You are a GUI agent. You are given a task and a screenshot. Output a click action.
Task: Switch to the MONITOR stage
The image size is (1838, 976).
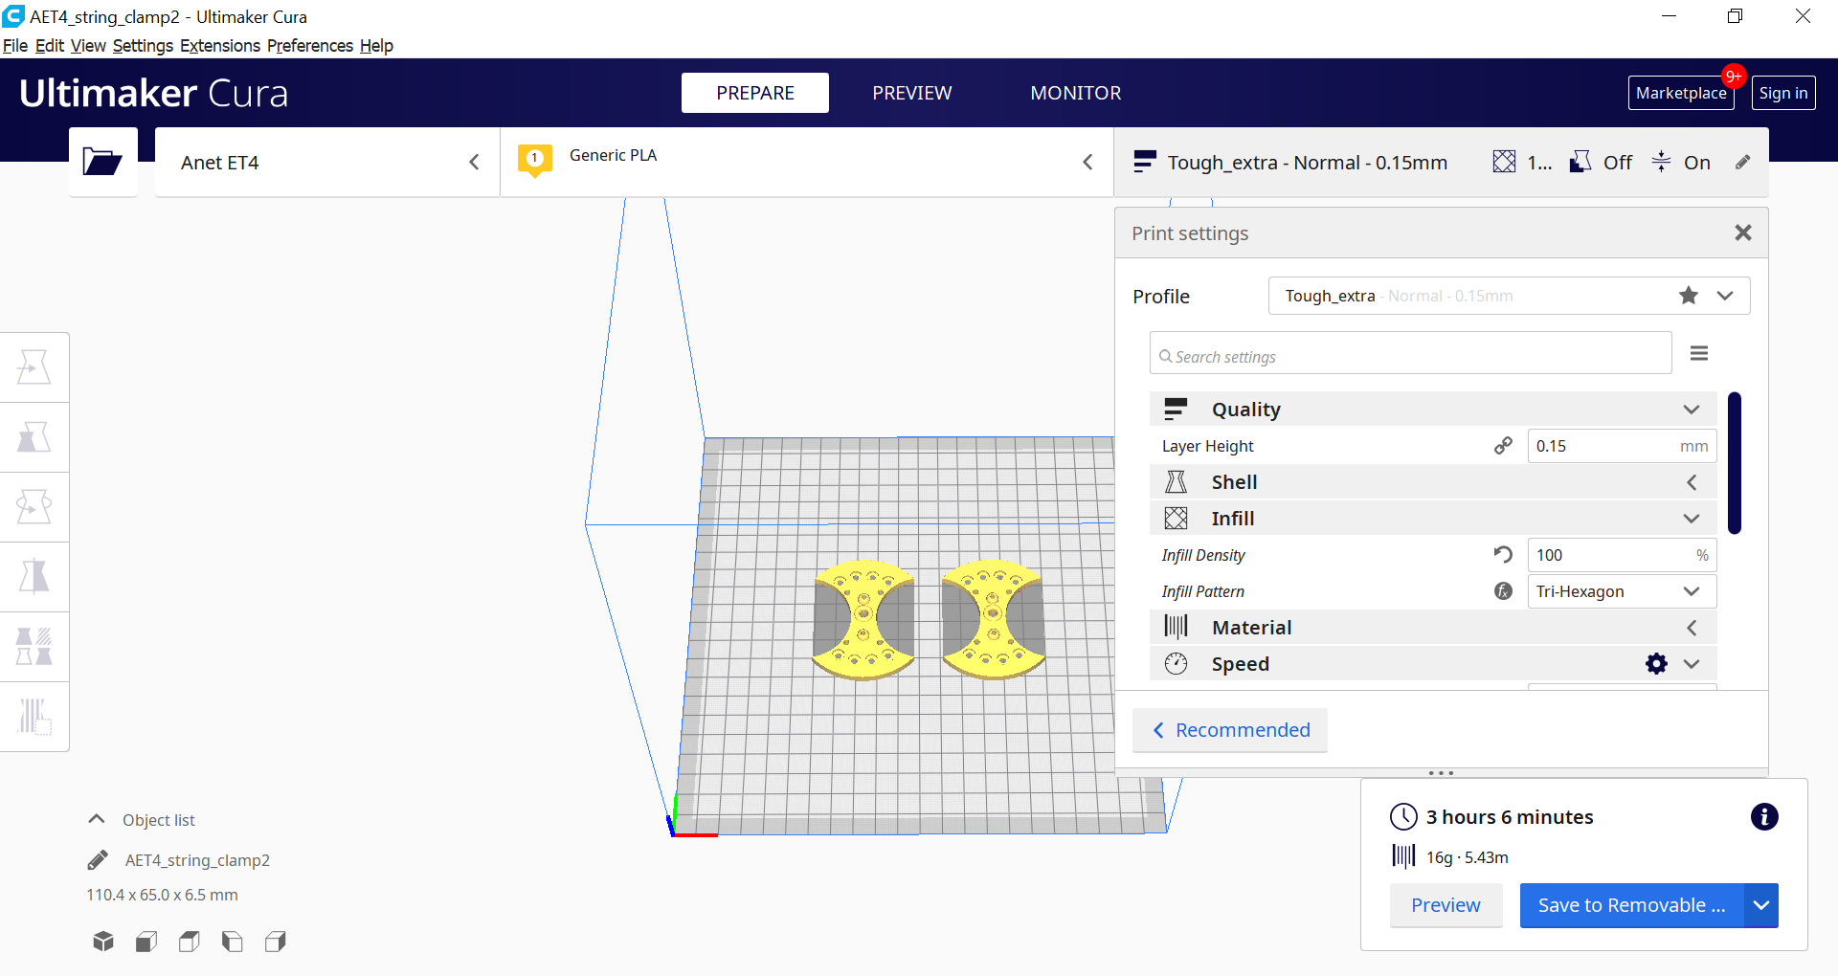[1076, 93]
